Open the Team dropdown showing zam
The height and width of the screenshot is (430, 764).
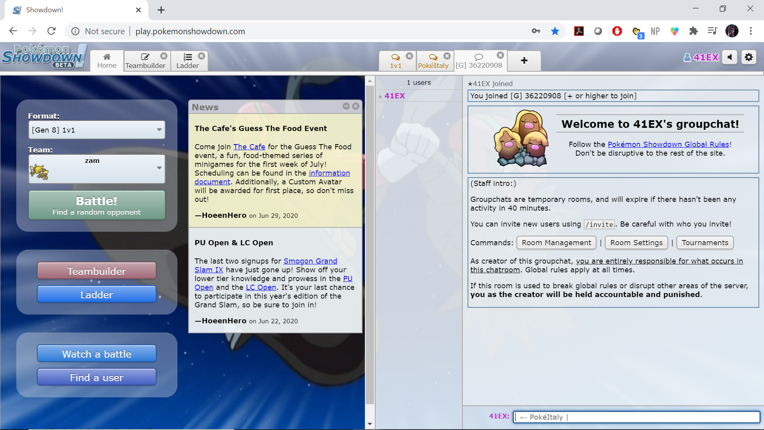tap(97, 169)
